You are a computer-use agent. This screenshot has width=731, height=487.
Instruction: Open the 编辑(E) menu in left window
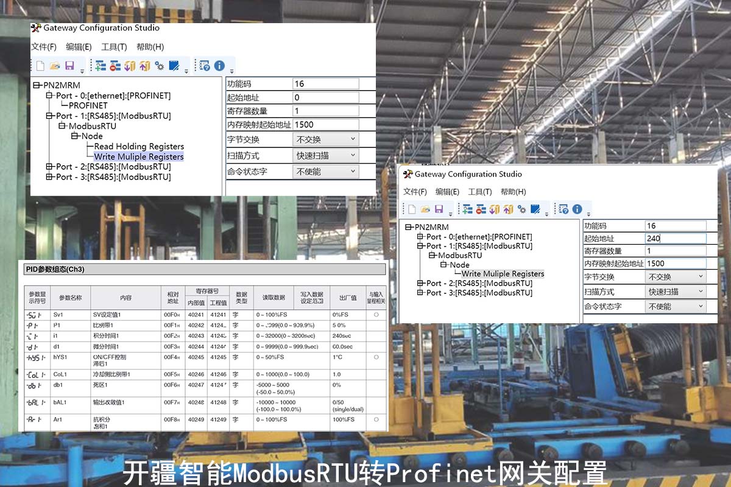point(79,47)
